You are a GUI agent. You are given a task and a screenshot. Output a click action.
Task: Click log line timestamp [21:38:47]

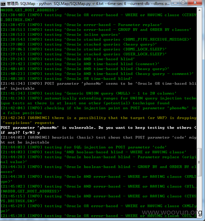pyautogui.click(x=13, y=25)
